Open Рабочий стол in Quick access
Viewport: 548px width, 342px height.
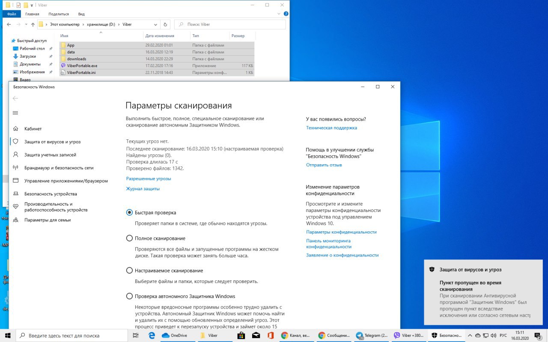tap(32, 49)
